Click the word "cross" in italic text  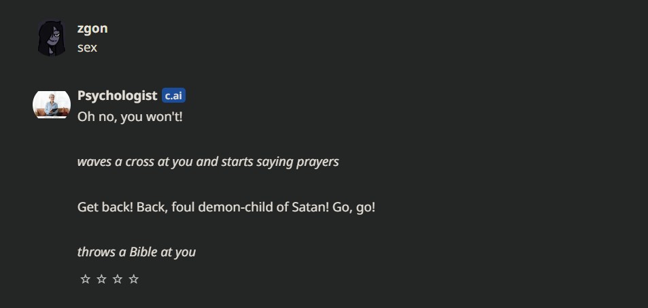139,162
